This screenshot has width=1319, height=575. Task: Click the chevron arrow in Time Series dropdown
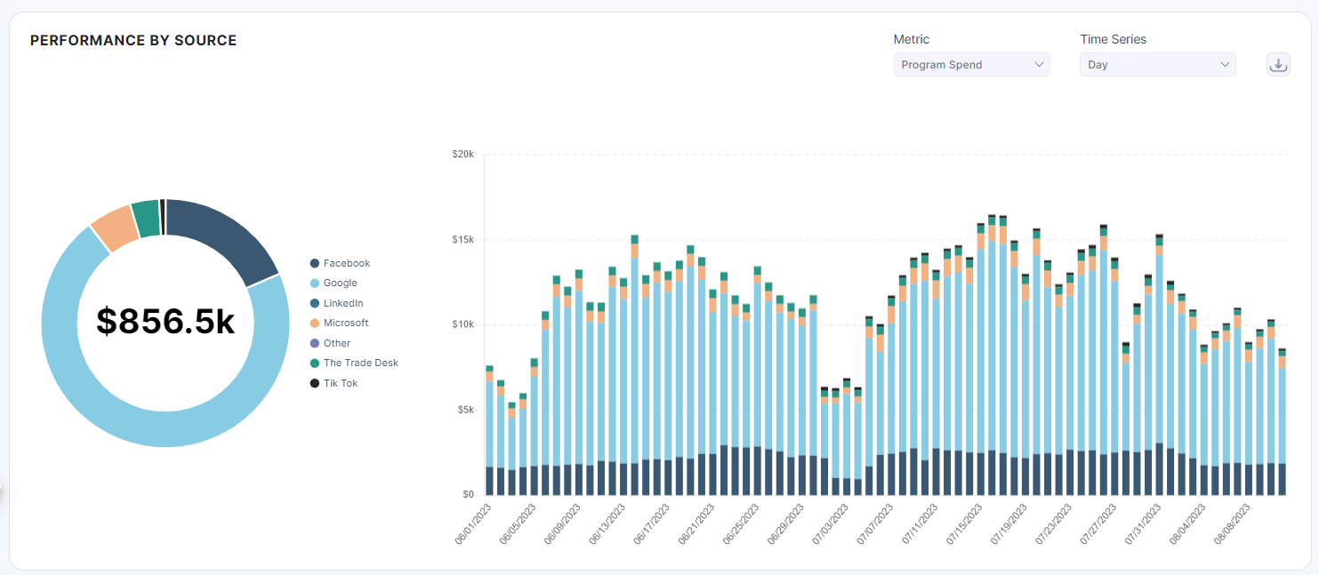click(x=1224, y=65)
